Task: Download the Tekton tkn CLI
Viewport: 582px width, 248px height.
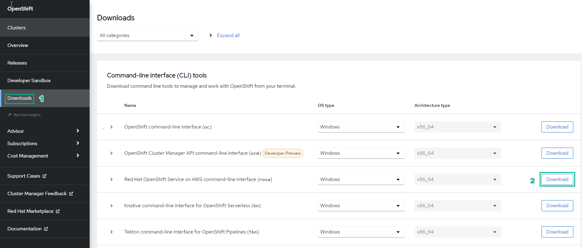Action: pyautogui.click(x=557, y=232)
